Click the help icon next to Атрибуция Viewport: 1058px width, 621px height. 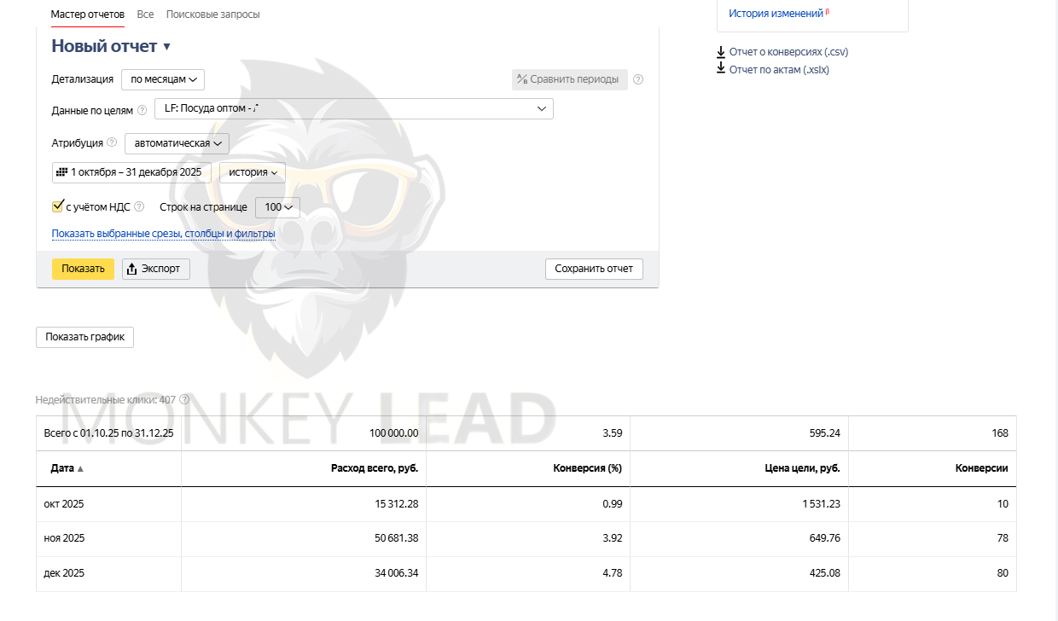[x=112, y=142]
